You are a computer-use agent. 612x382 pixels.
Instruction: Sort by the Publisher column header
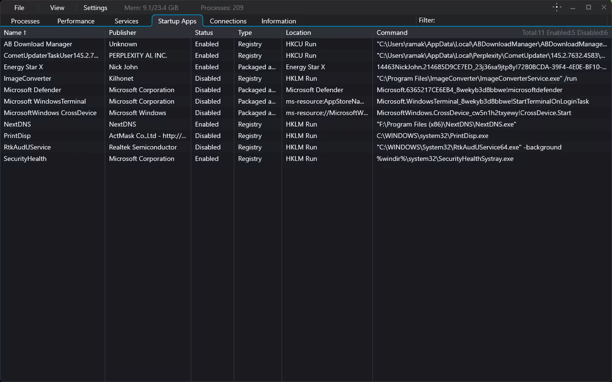tap(148, 32)
